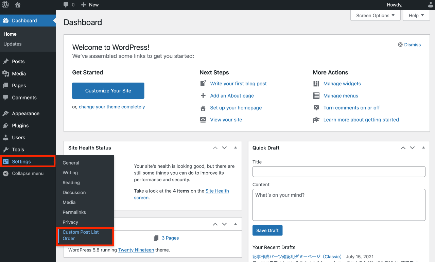This screenshot has width=435, height=262.
Task: Open the Help dropdown tab
Action: click(416, 15)
